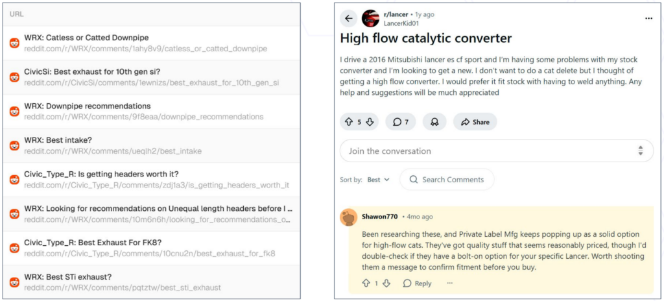664x301 pixels.
Task: Upvote the High flow catalytic converter post
Action: tap(349, 122)
